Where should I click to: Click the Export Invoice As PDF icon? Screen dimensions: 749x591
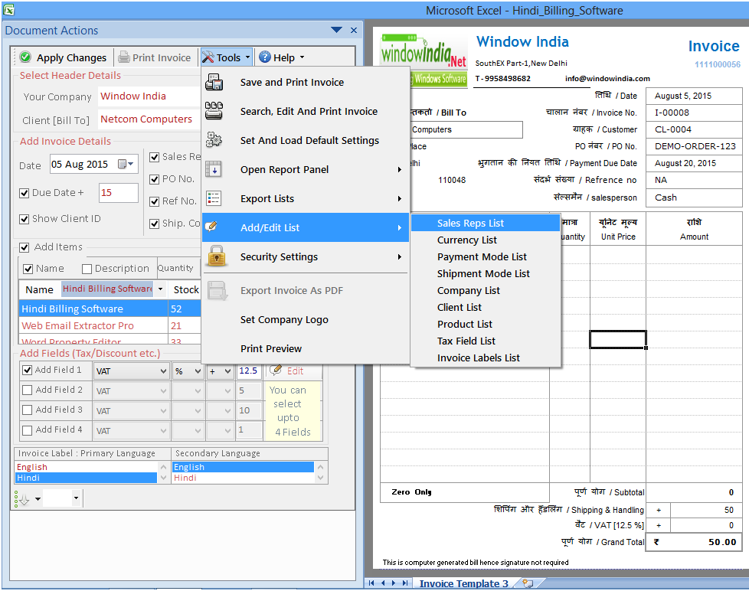(217, 291)
